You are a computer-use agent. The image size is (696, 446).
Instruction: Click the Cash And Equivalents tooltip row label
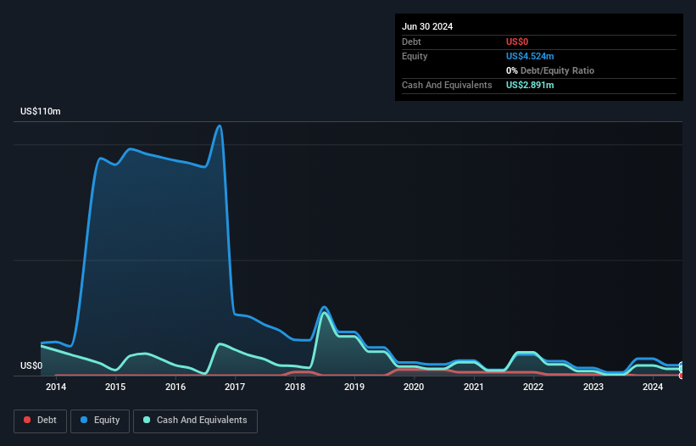447,85
